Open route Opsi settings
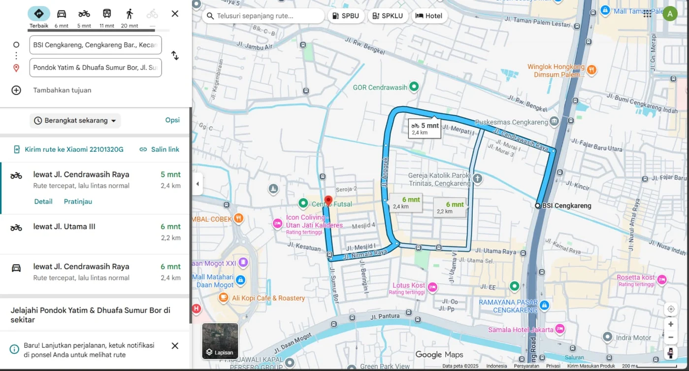689x371 pixels. coord(172,120)
